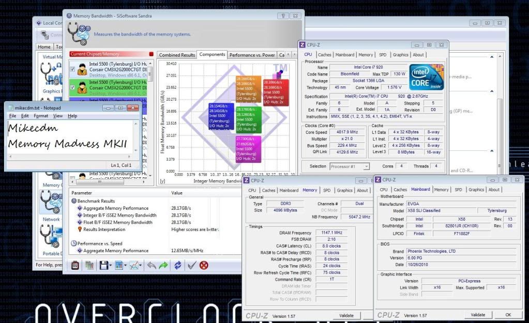Open the Help menu in Notepad
The width and height of the screenshot is (529, 323).
point(72,116)
